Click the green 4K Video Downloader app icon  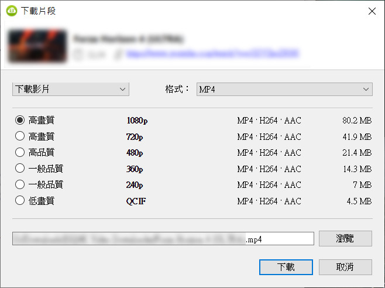click(12, 11)
